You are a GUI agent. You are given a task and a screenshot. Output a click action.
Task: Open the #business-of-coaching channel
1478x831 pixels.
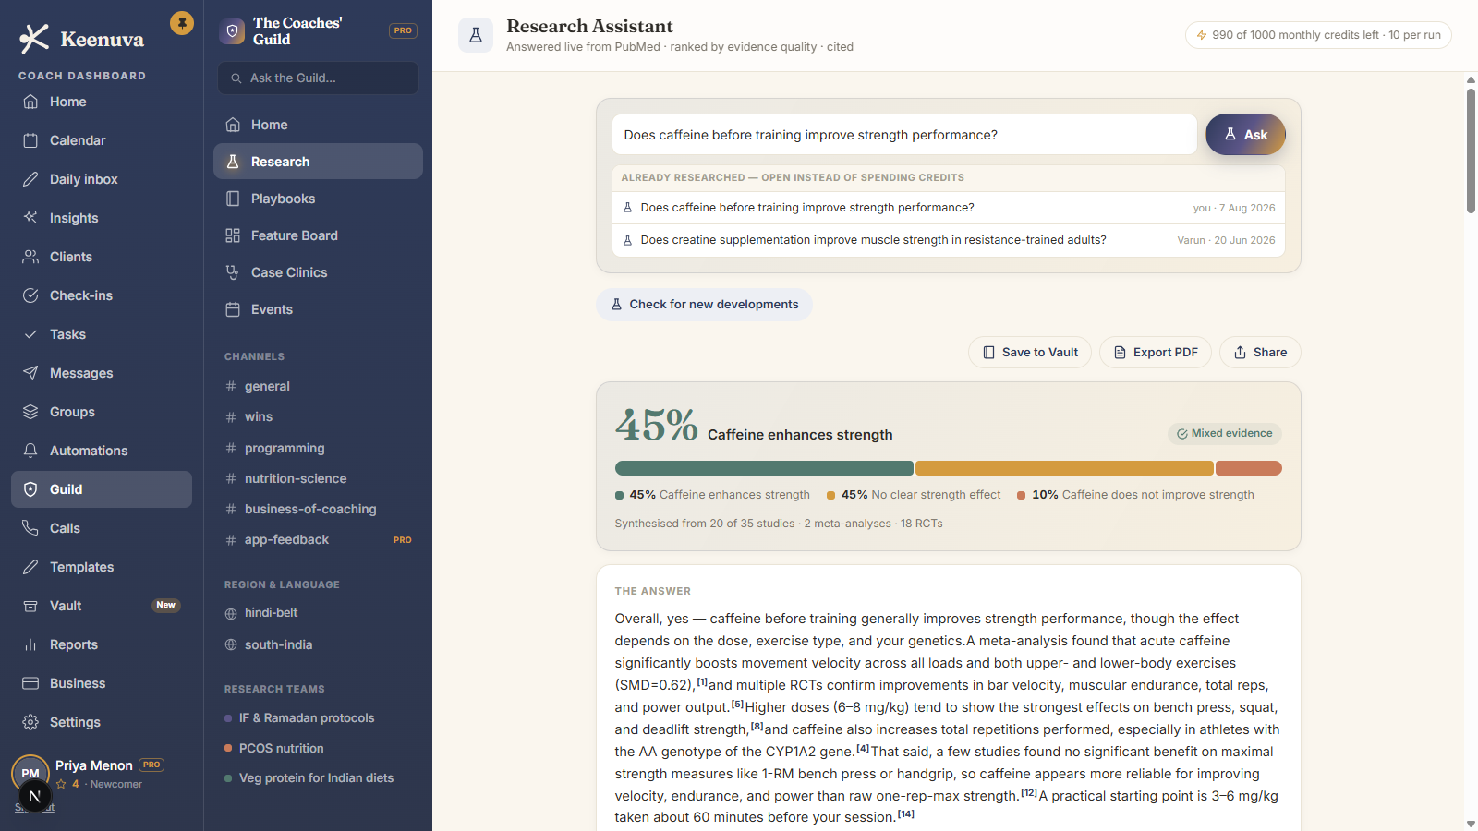(318, 509)
